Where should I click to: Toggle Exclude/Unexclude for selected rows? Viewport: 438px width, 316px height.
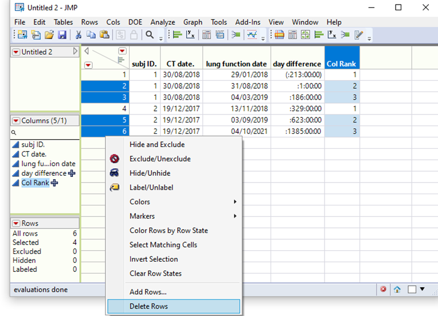coord(160,159)
